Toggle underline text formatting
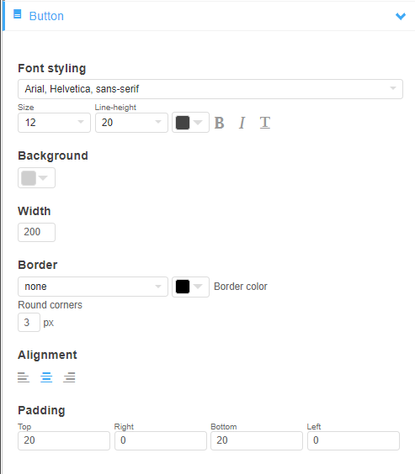Image resolution: width=415 pixels, height=474 pixels. pyautogui.click(x=265, y=123)
